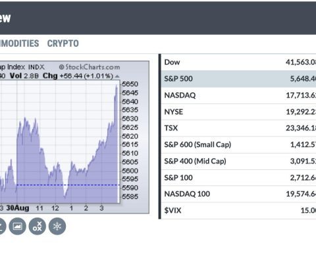Select the NYSE index row
Image resolution: width=316 pixels, height=259 pixels.
(x=238, y=112)
